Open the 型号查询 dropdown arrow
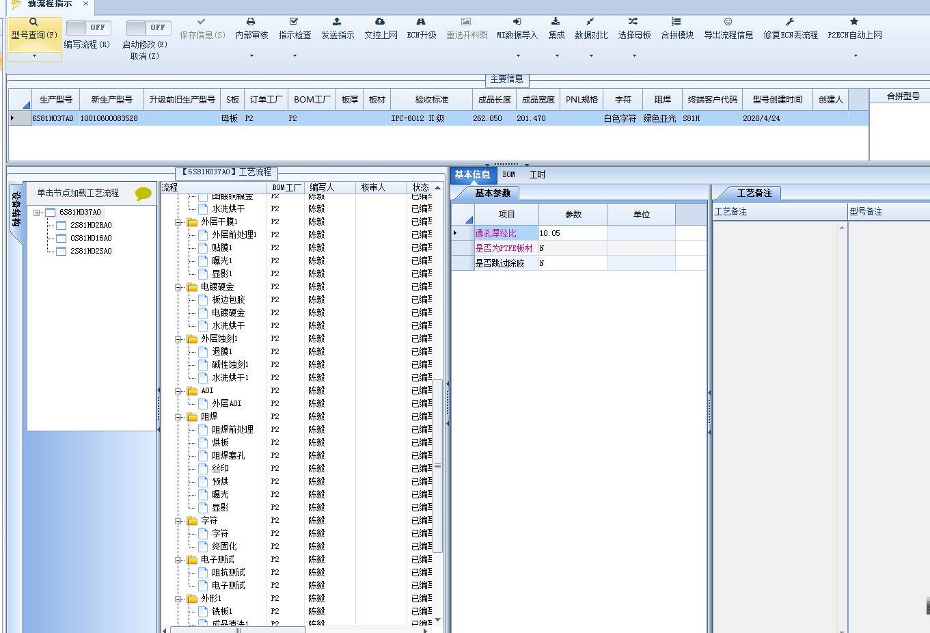Viewport: 930px width, 633px height. pos(34,56)
